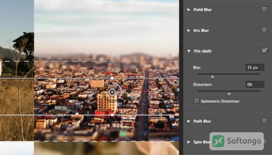Click the upper focus line handle dot
Screen dimensions: 272x155
tap(112, 78)
